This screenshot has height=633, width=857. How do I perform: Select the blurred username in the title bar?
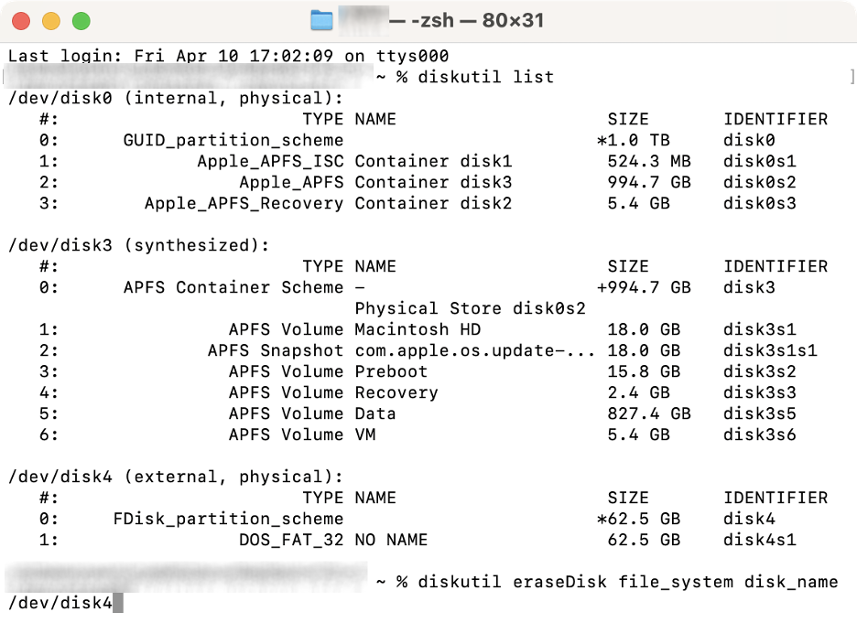point(364,18)
